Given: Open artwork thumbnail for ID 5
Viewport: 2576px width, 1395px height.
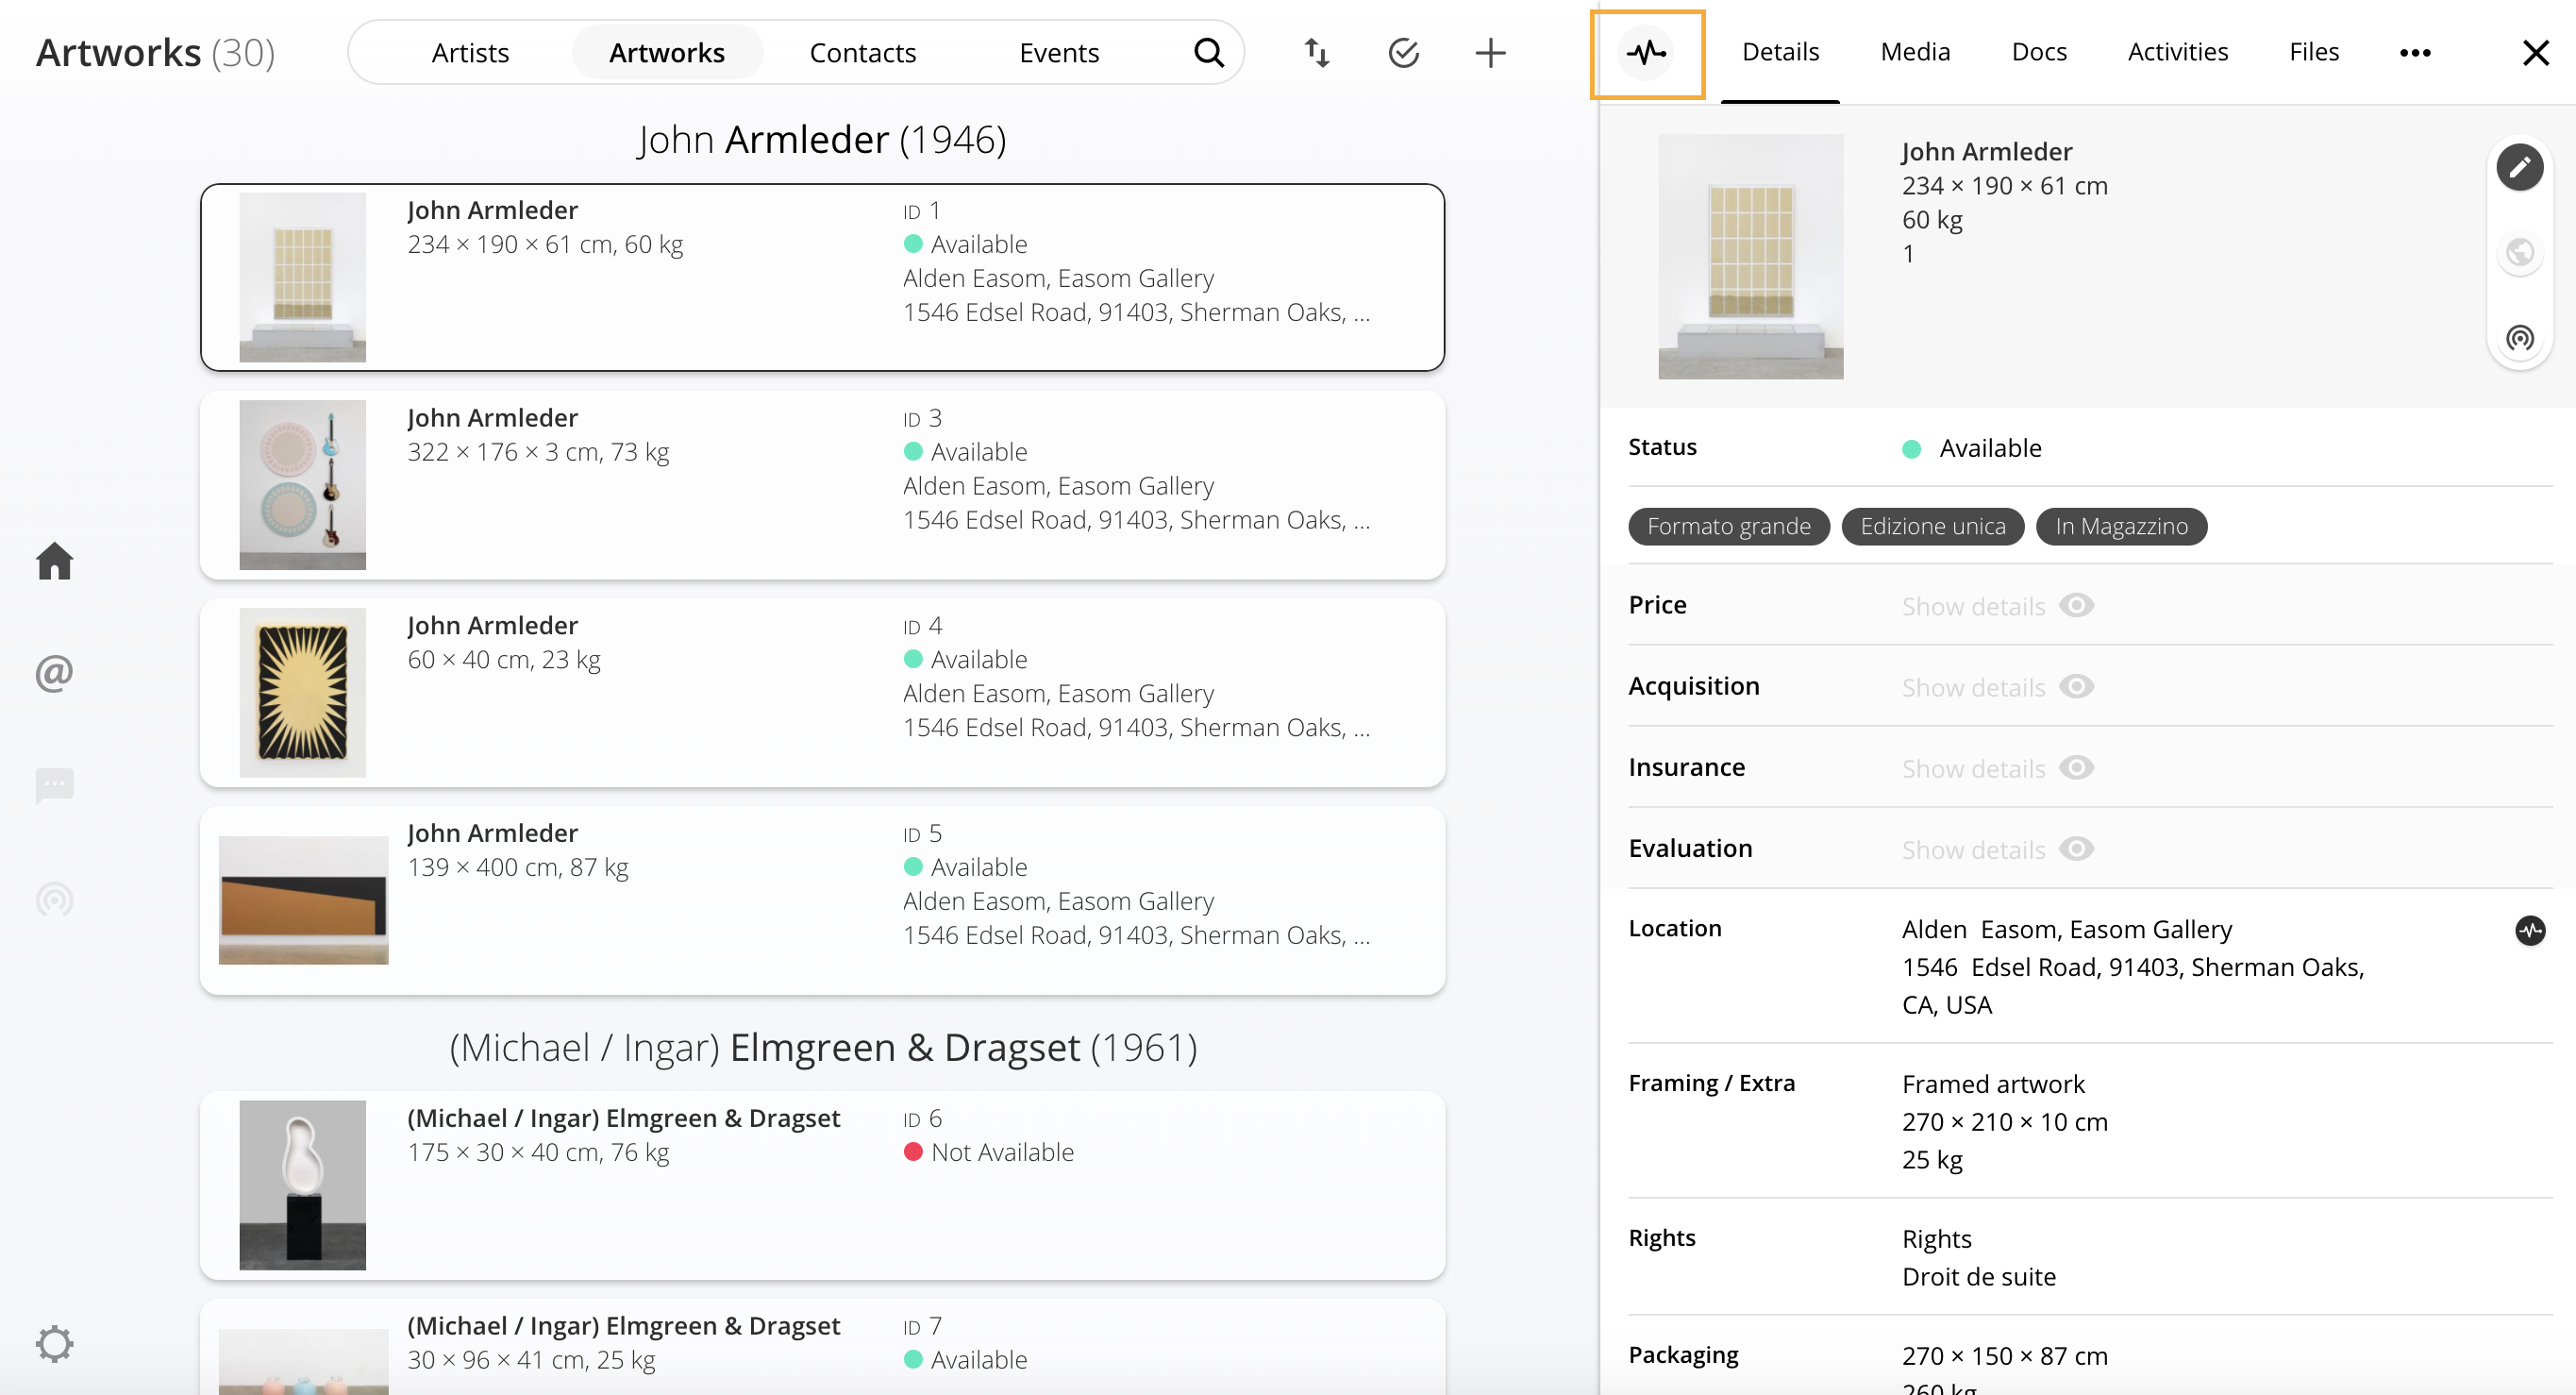Looking at the screenshot, I should 303,900.
